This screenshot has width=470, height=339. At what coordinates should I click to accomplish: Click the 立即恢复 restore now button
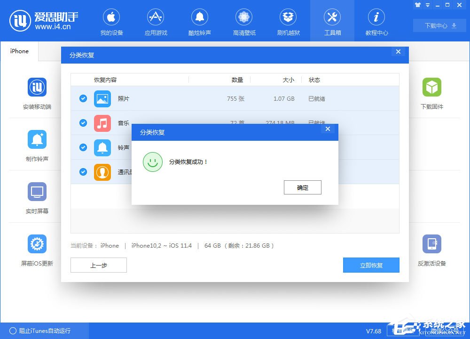pos(371,265)
